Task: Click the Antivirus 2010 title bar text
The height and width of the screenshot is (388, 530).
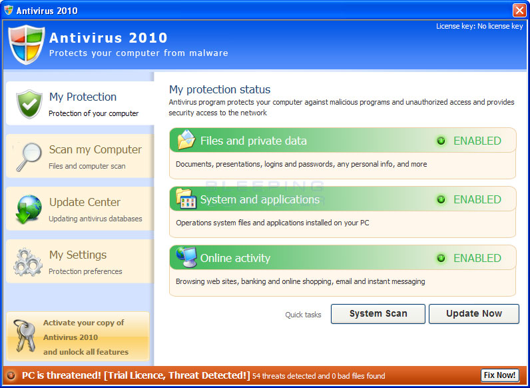Action: [x=47, y=11]
